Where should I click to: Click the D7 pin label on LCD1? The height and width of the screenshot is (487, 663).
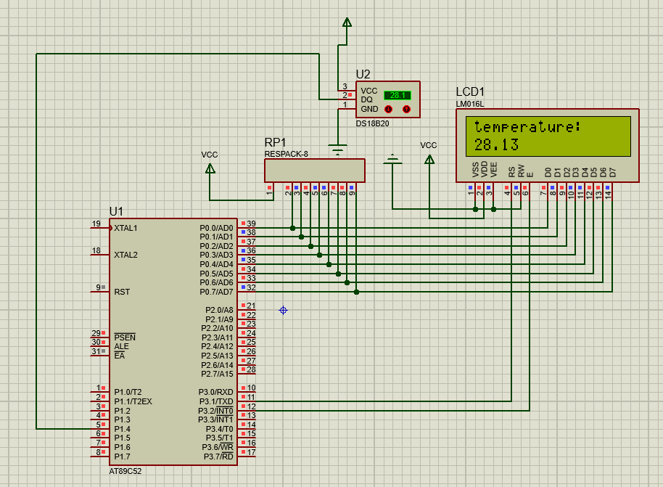pyautogui.click(x=612, y=172)
